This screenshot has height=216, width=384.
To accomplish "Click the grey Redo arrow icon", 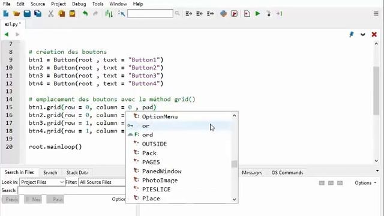I will [95, 13].
